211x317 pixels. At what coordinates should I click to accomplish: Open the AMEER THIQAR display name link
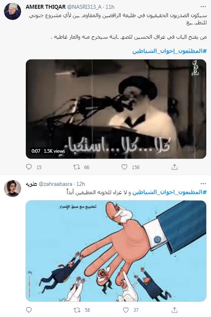(46, 7)
